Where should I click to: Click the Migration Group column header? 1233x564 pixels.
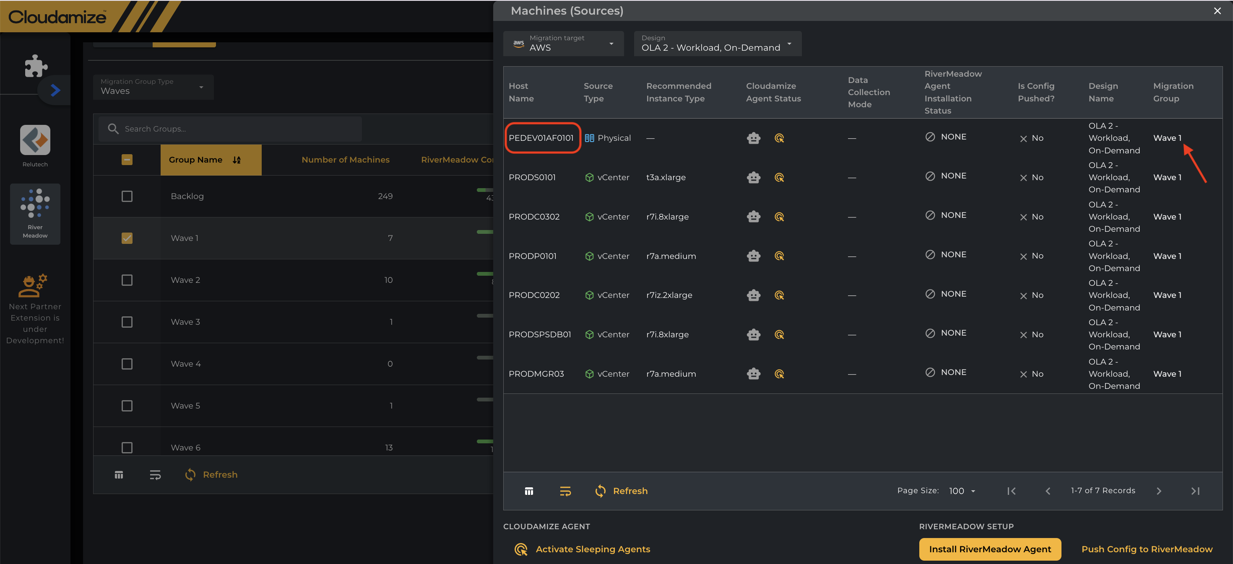pyautogui.click(x=1173, y=92)
